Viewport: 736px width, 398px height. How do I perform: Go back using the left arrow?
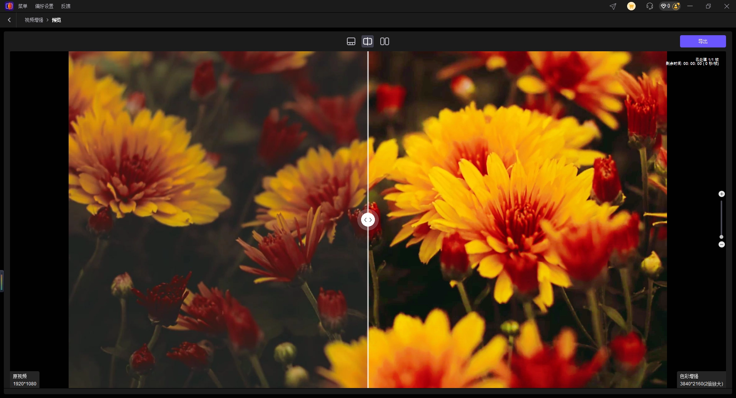(9, 20)
